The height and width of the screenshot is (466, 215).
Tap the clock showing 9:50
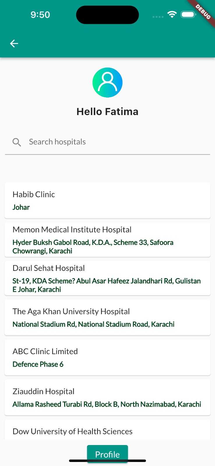pos(40,15)
